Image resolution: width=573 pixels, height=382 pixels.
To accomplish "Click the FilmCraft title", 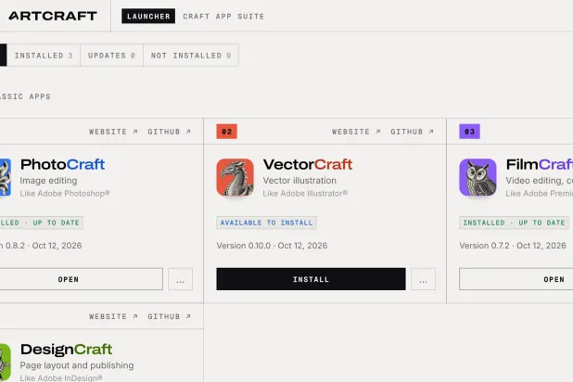I will coord(540,164).
